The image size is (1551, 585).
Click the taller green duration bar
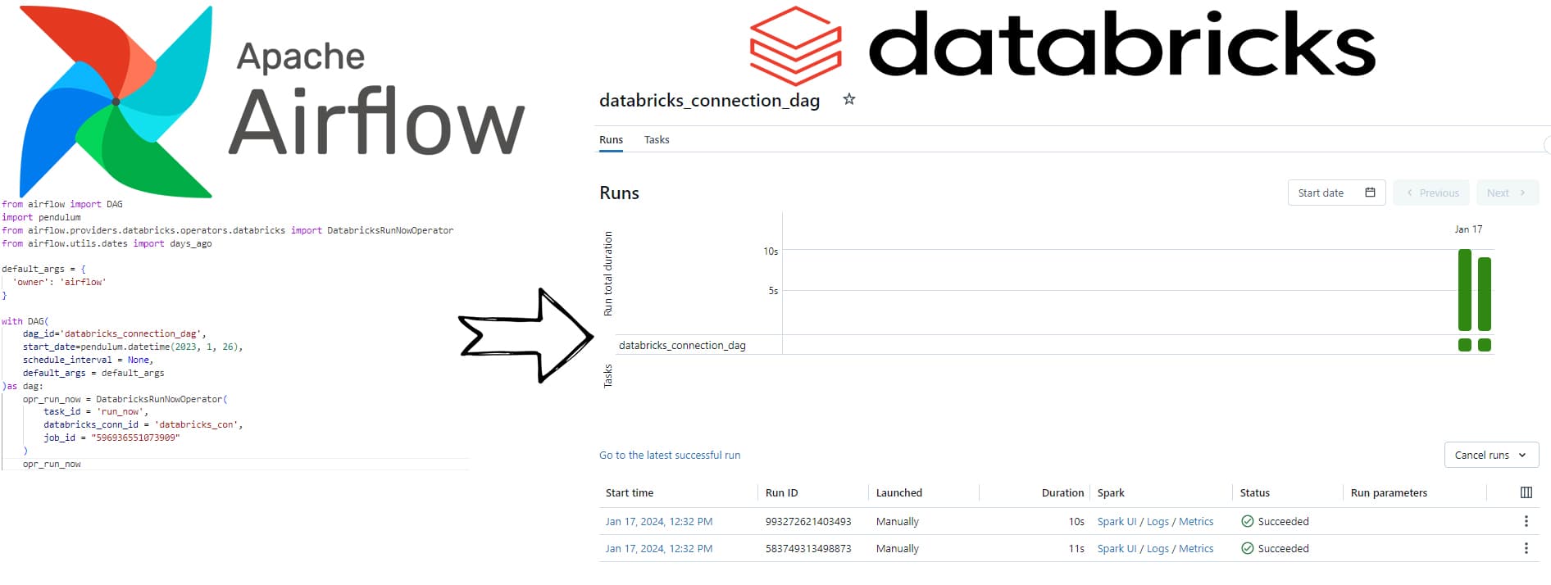tap(1465, 289)
